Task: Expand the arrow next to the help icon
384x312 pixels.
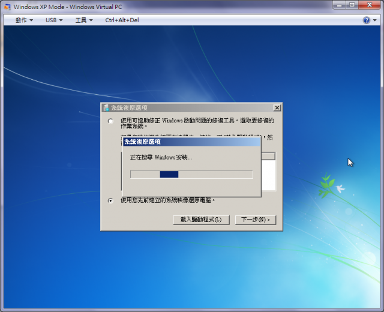Action: click(x=375, y=20)
